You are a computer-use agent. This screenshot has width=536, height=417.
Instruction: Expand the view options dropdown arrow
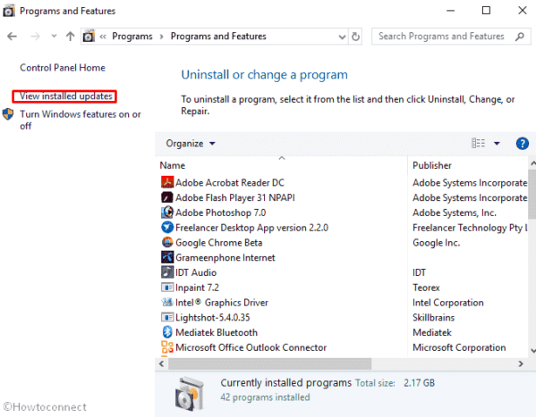(497, 144)
